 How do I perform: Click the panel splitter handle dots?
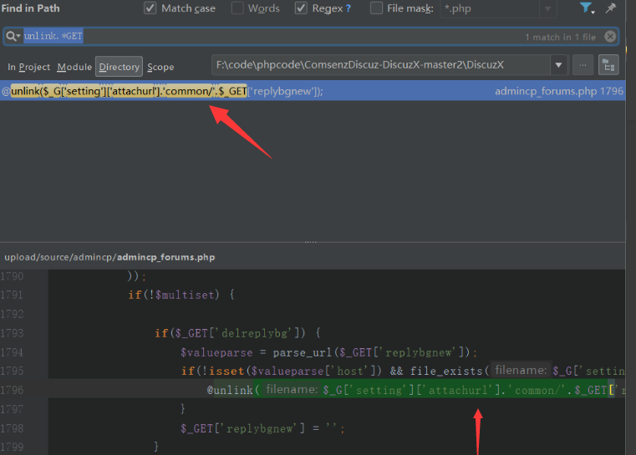310,242
